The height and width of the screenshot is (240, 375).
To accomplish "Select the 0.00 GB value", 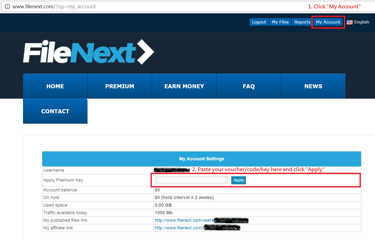I will [163, 205].
